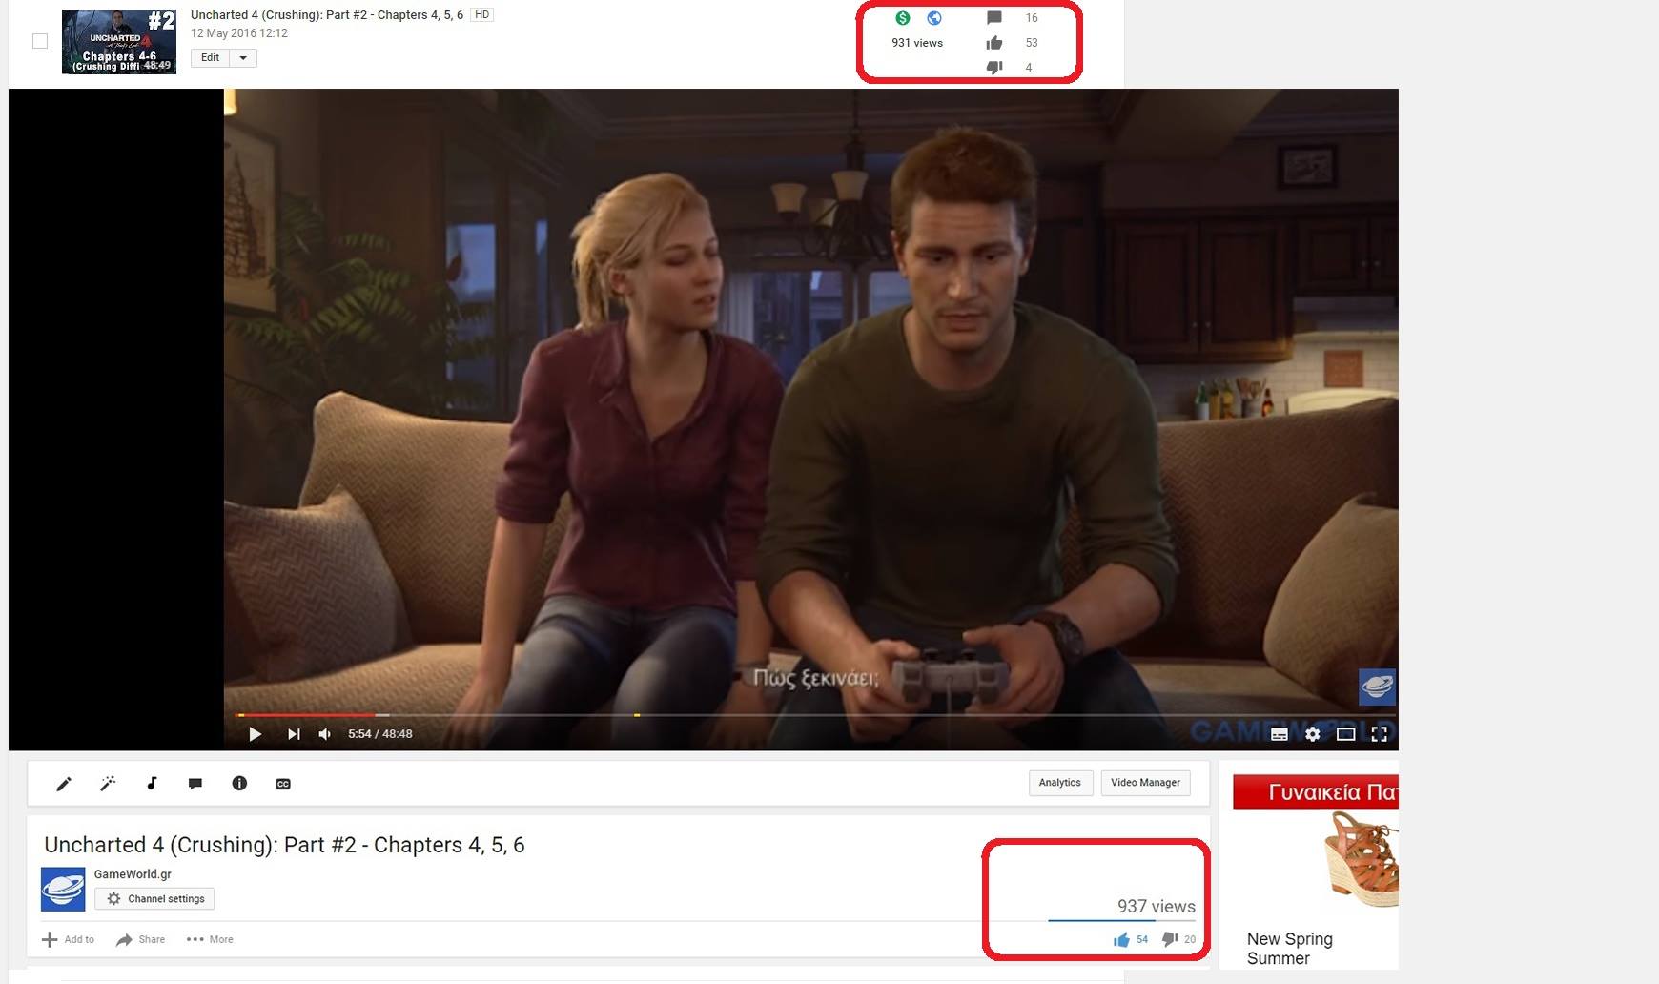Open the pencil edit video info icon
The width and height of the screenshot is (1659, 984).
pyautogui.click(x=64, y=784)
